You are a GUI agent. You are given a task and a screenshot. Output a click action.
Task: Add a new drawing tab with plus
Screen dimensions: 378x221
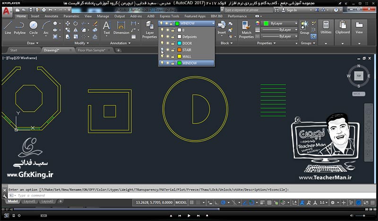119,50
